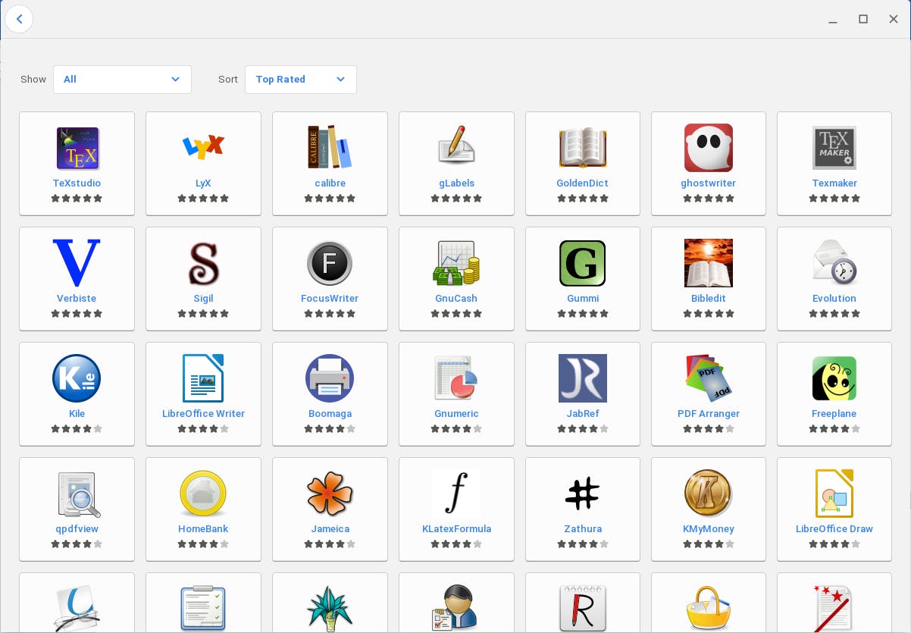Open the Bibledit sunset book icon
Viewport: 911px width, 633px height.
pos(709,263)
